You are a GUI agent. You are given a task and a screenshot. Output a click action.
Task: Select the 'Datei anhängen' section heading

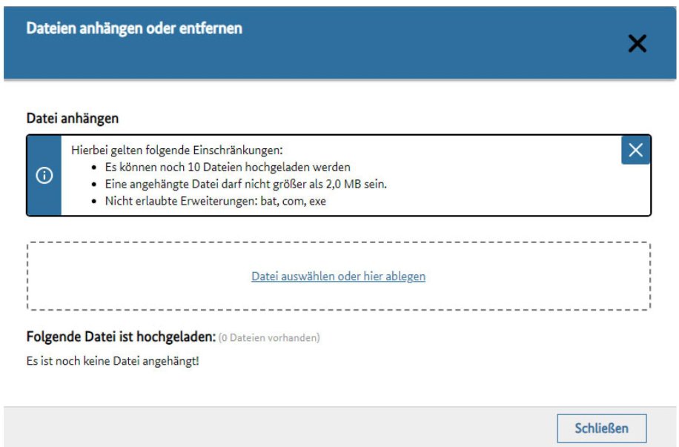coord(73,118)
